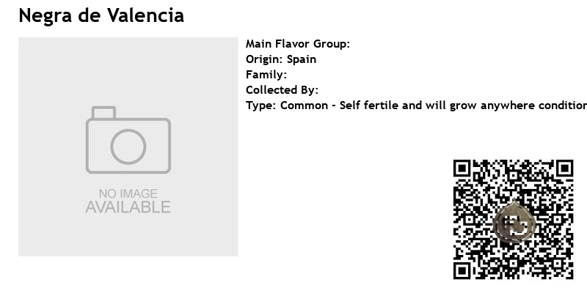
Task: Click the QR code's top-right finder square
Action: pos(564,168)
